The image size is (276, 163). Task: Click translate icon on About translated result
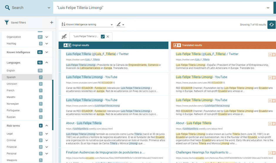click(272, 124)
